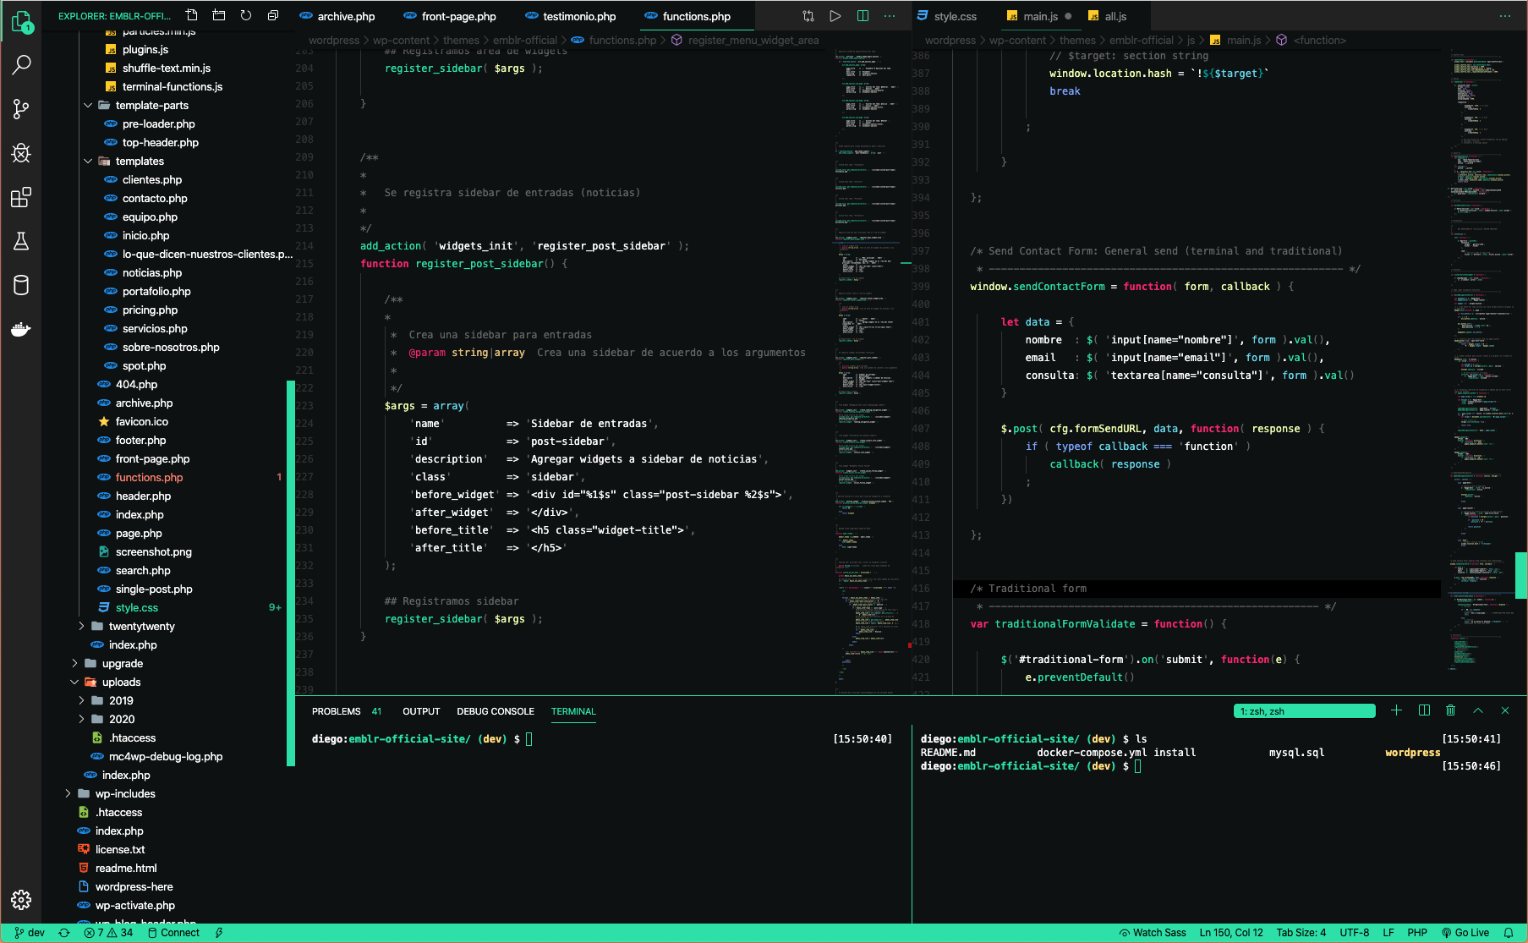
Task: Expand the twentytwenty folder
Action: pos(141,626)
